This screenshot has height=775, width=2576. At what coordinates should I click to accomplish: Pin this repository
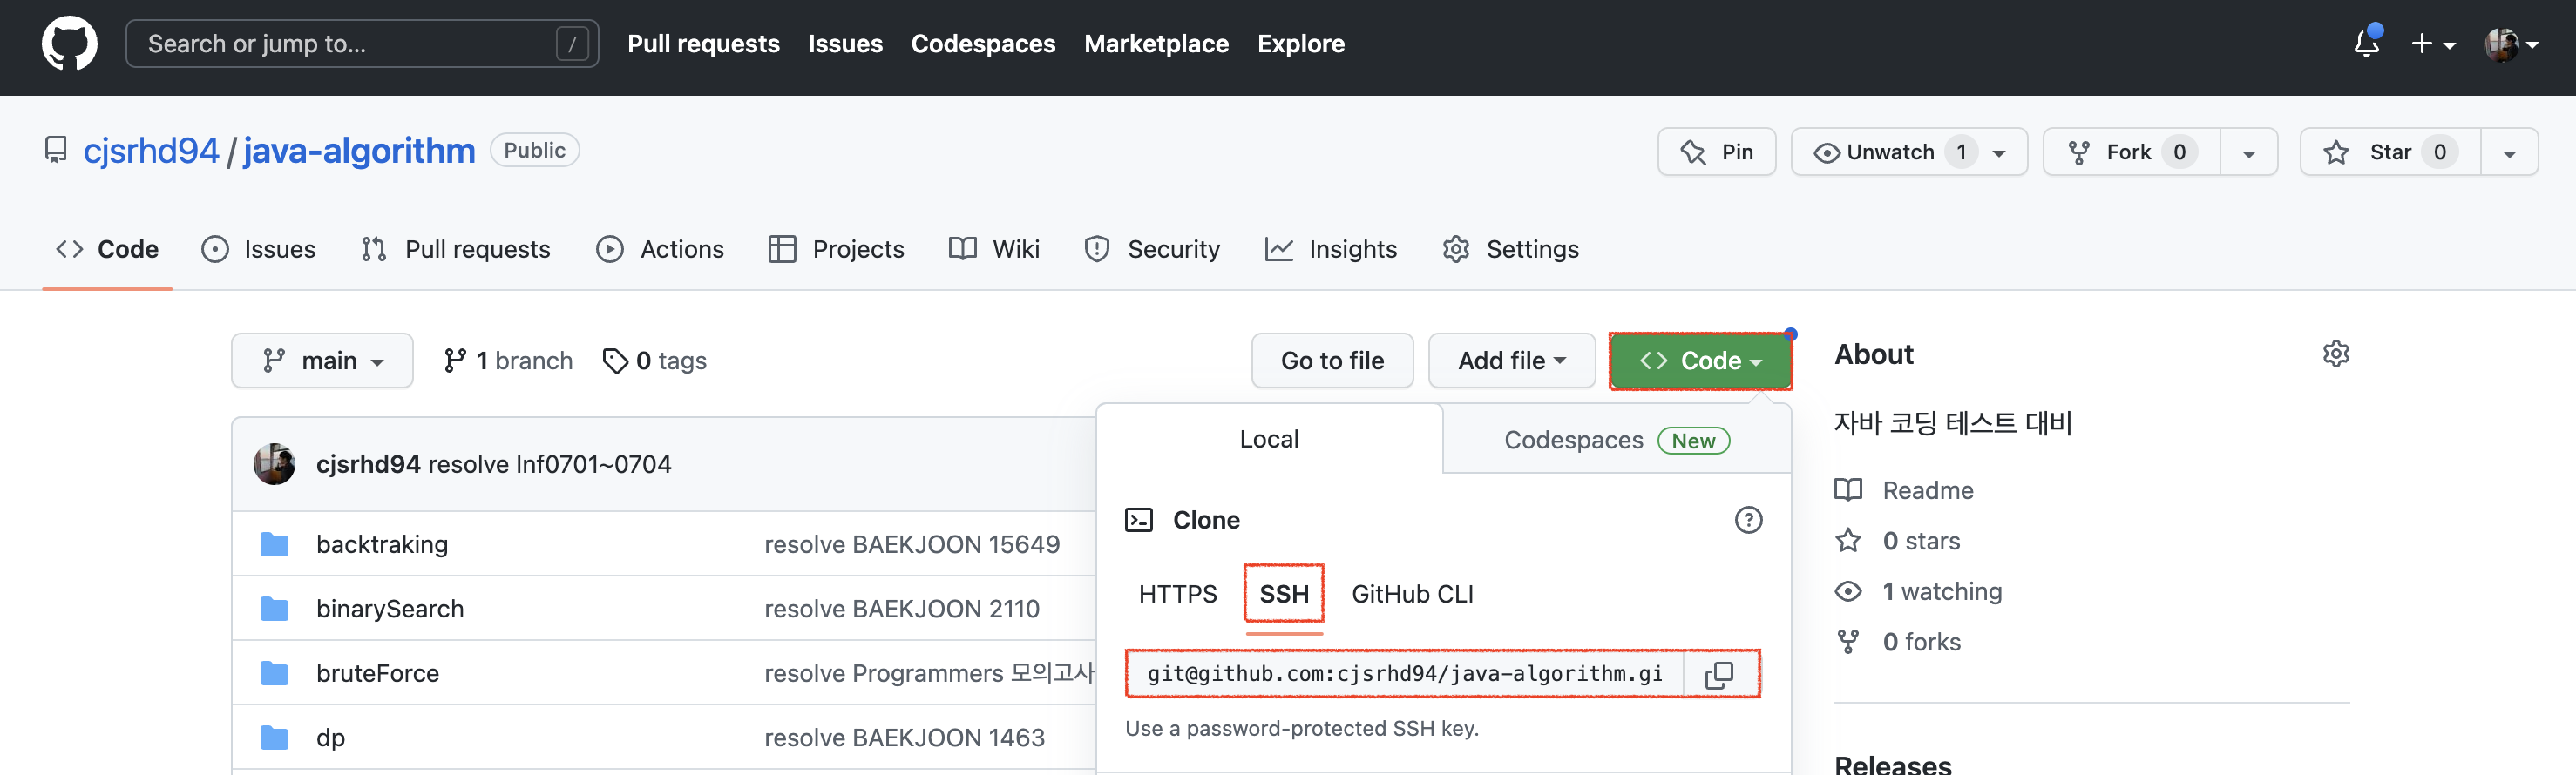[x=1716, y=152]
